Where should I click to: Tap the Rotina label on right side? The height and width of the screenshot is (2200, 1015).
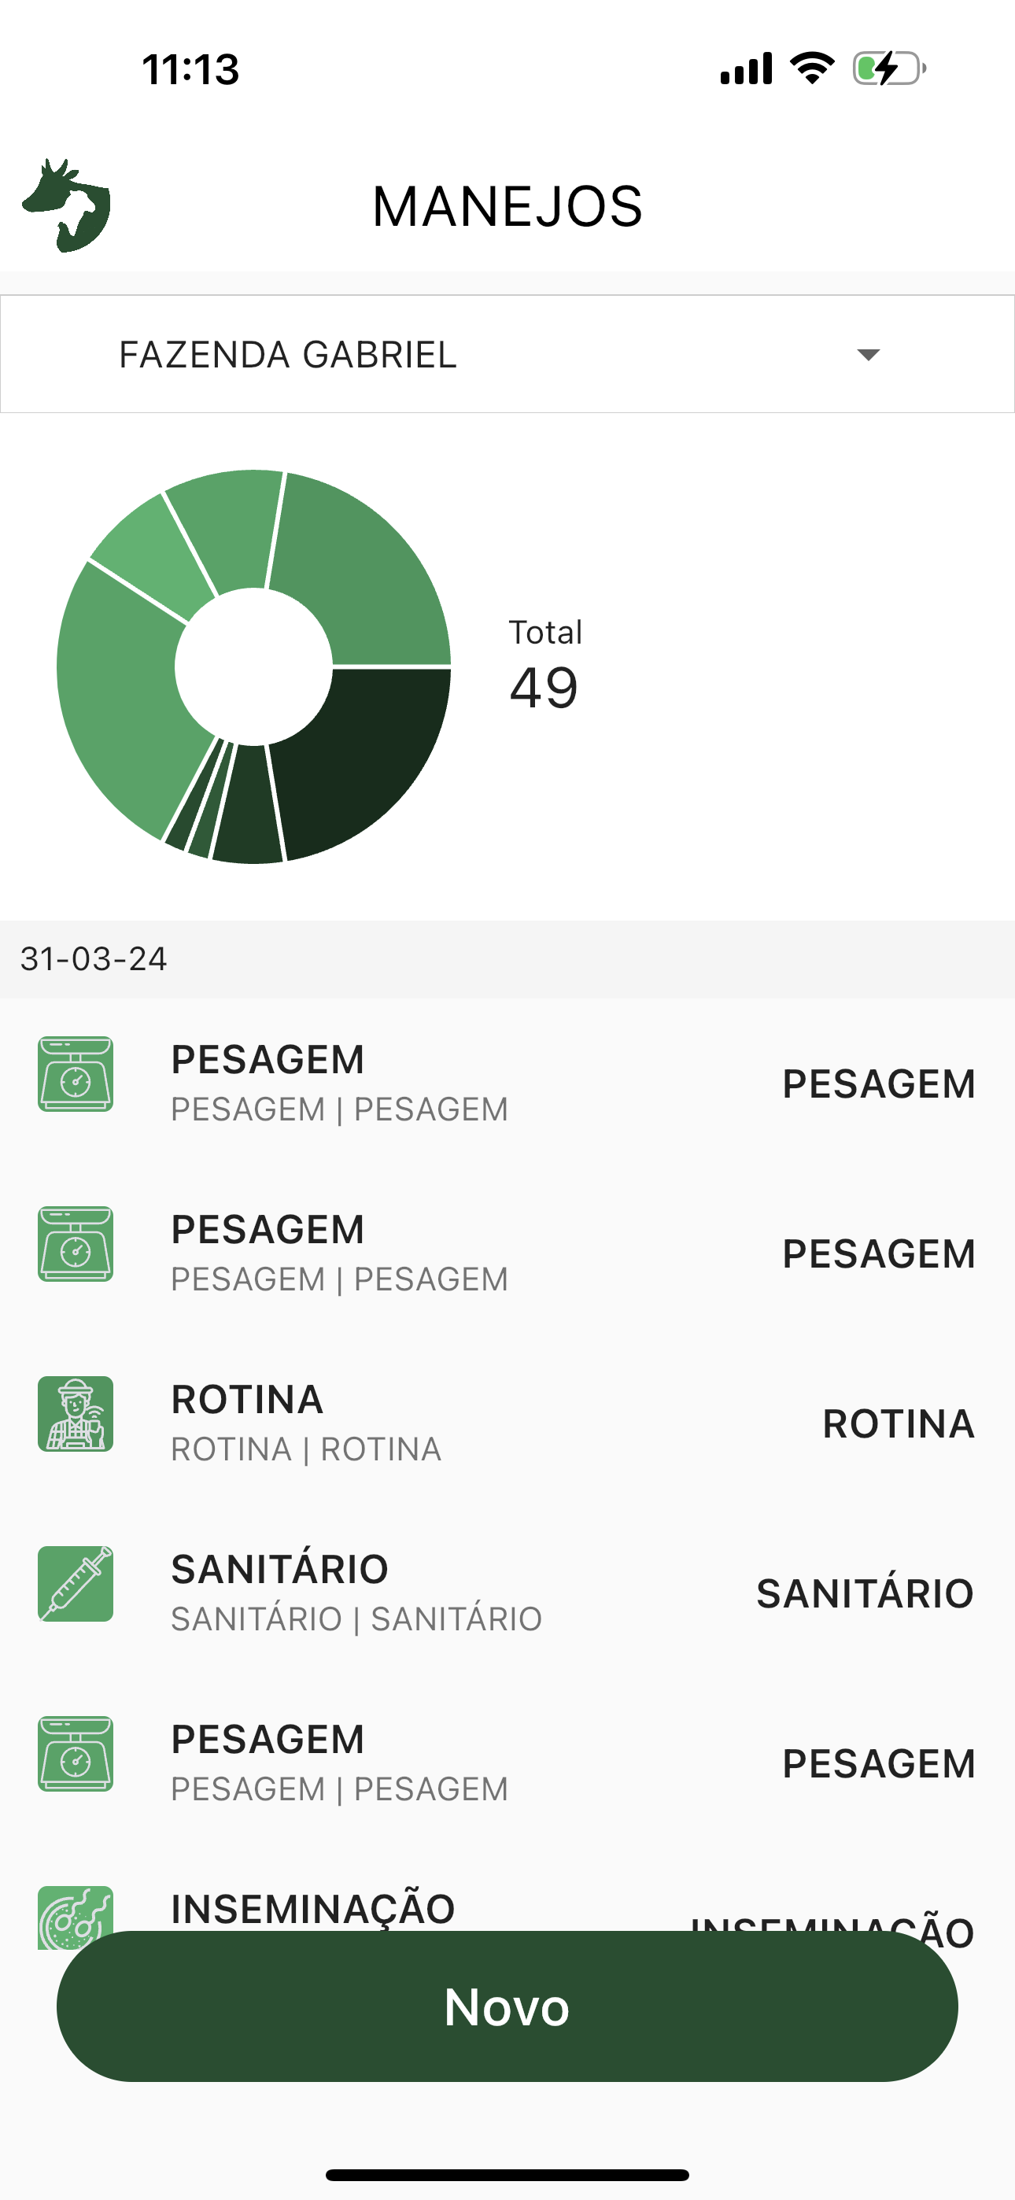coord(898,1423)
